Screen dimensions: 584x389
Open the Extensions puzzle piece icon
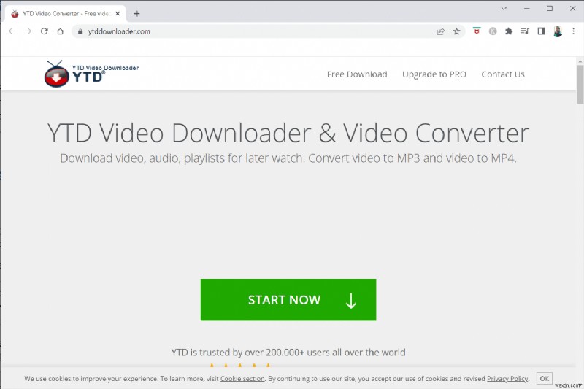click(x=509, y=31)
